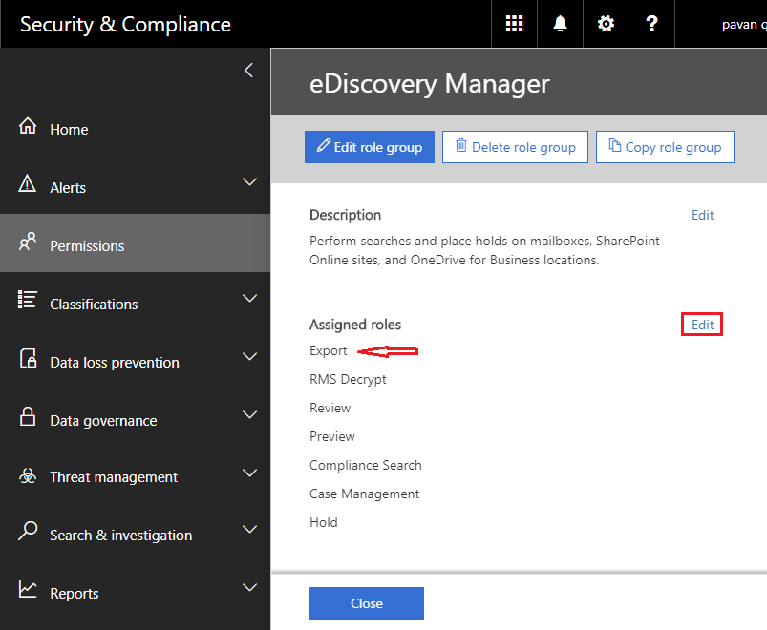The width and height of the screenshot is (767, 630).
Task: Expand the Classifications chevron
Action: (249, 299)
